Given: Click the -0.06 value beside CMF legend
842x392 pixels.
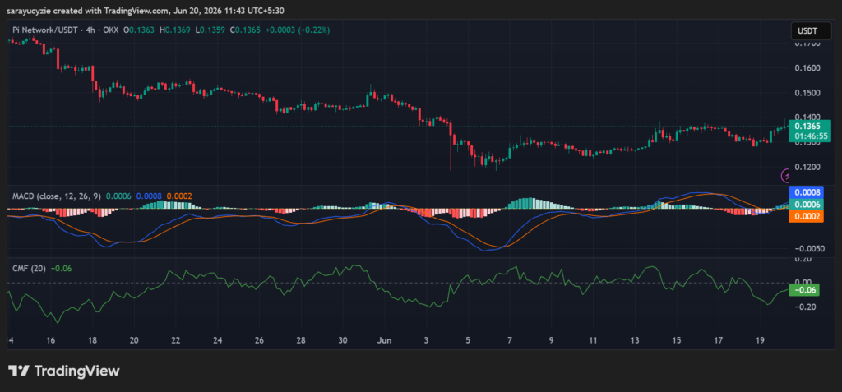Looking at the screenshot, I should [x=60, y=269].
